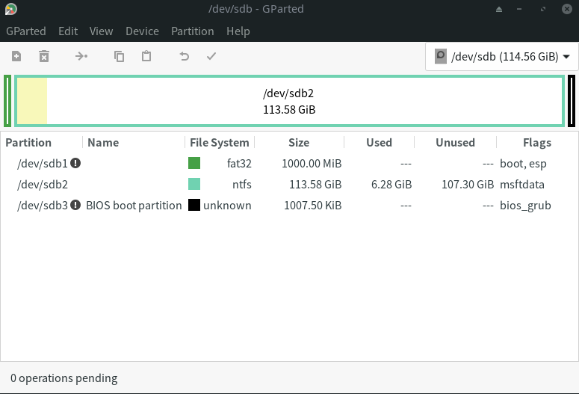
Task: Select /dev/sdb2 block in the disk map
Action: (289, 101)
